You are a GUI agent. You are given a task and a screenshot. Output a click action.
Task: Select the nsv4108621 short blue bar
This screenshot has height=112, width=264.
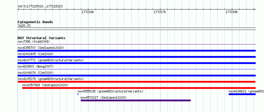coord(242,94)
